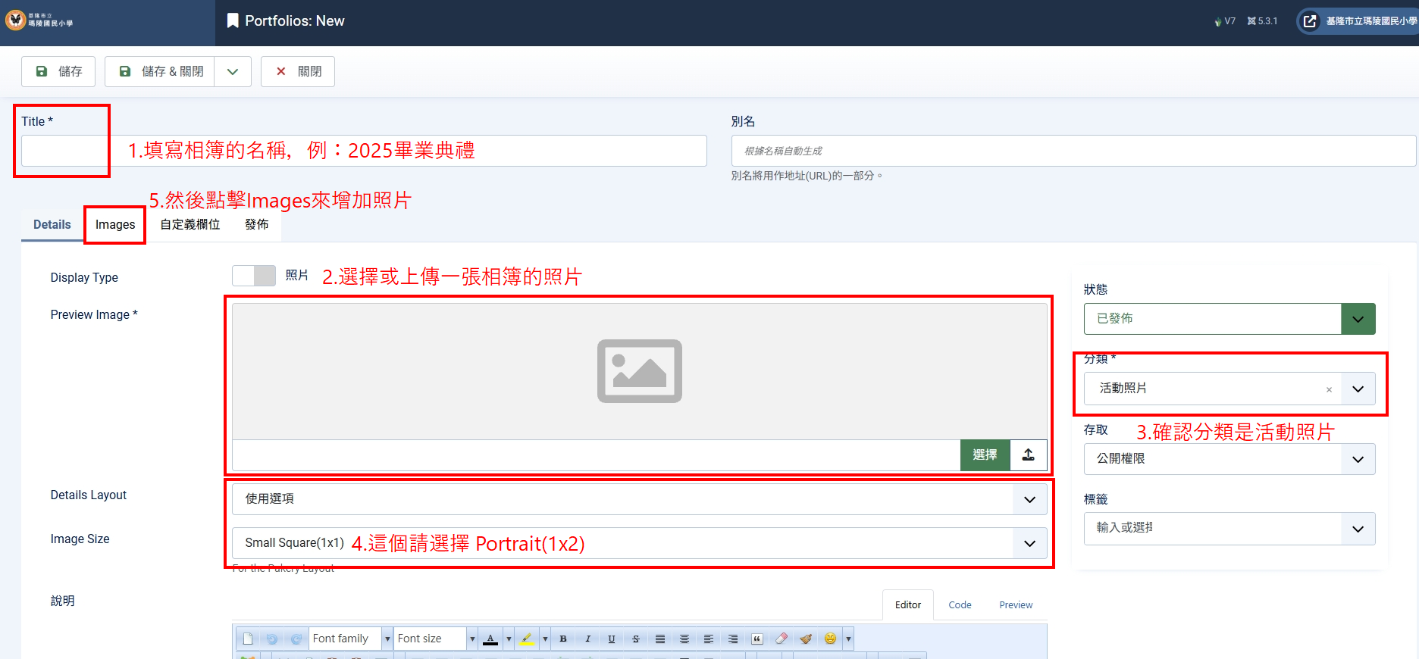Click the underline icon in the editor
Screen dimensions: 1419x659
[612, 639]
